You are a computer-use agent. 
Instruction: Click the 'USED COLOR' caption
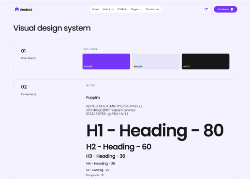click(x=90, y=49)
